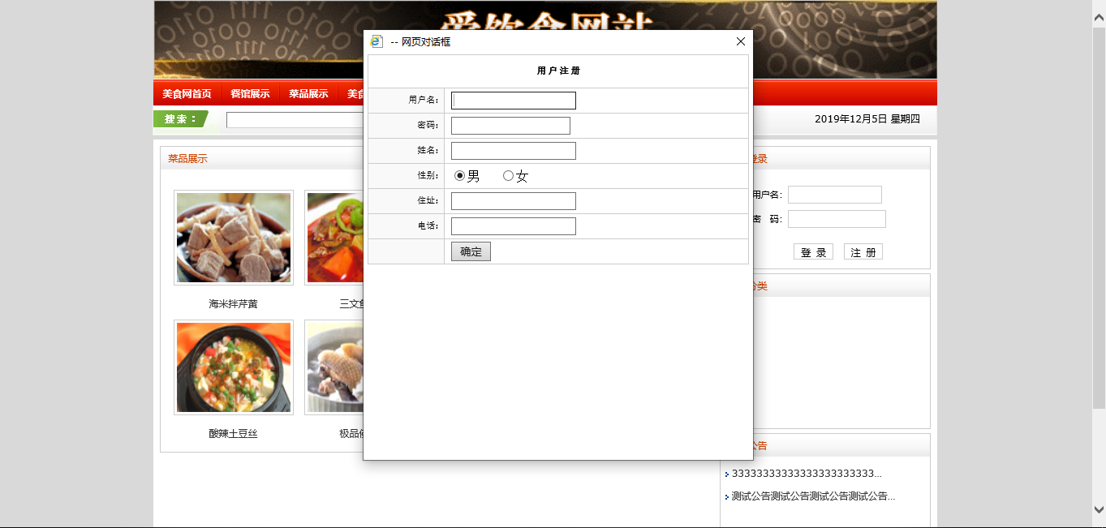The width and height of the screenshot is (1106, 528).
Task: Open the 测试公告 announcement link
Action: click(x=812, y=496)
